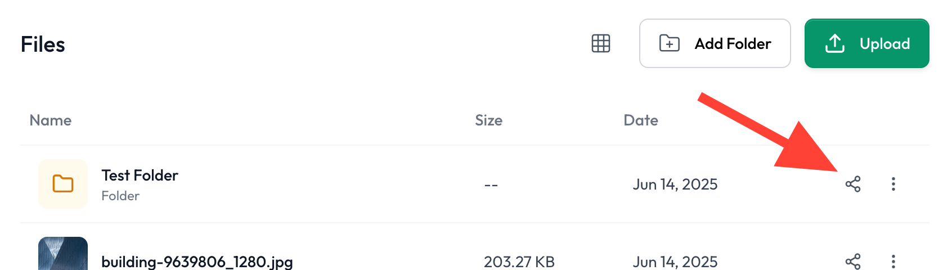Open the building-9639806_1280.jpg file name
This screenshot has height=270, width=943.
(197, 262)
